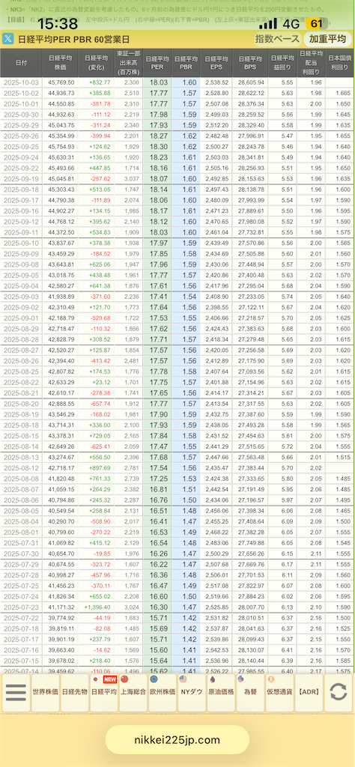This screenshot has width=355, height=767.
Task: Select the +832.77 change cell
Action: [97, 82]
